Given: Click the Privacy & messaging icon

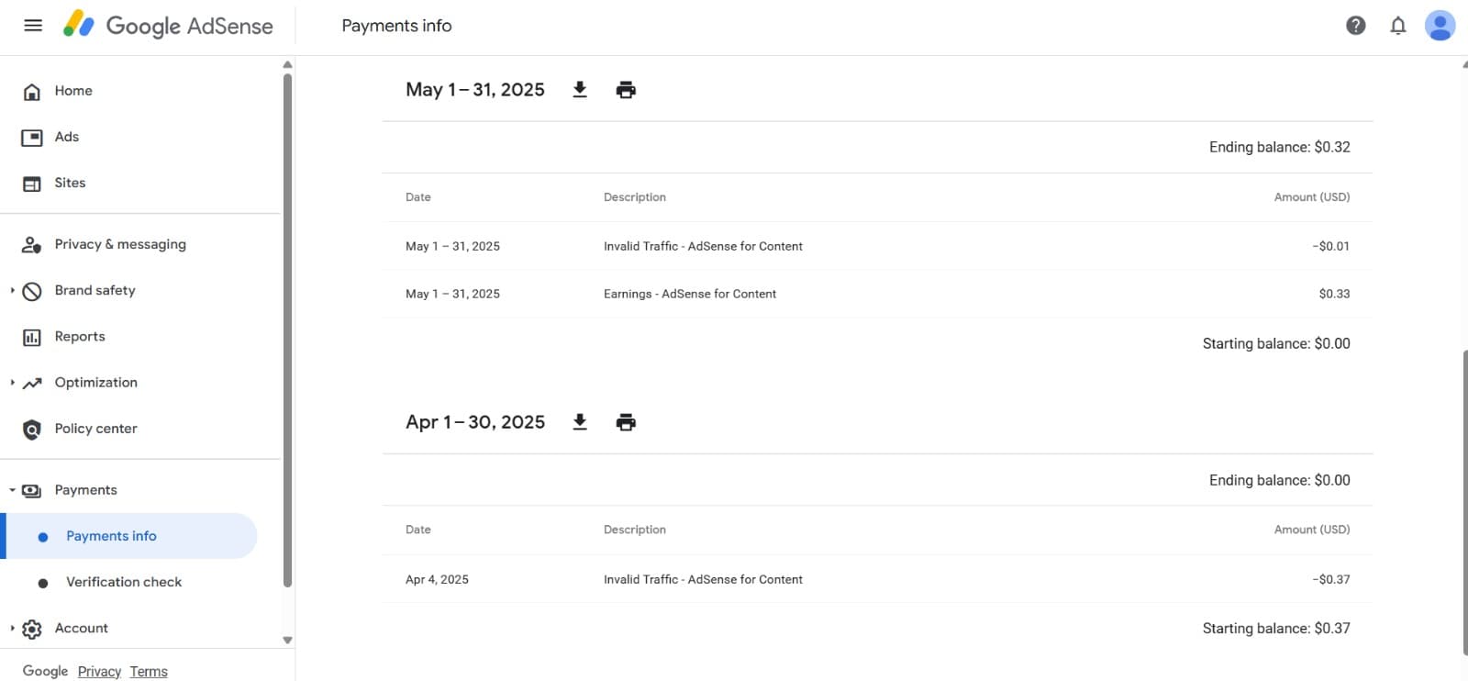Looking at the screenshot, I should point(32,245).
